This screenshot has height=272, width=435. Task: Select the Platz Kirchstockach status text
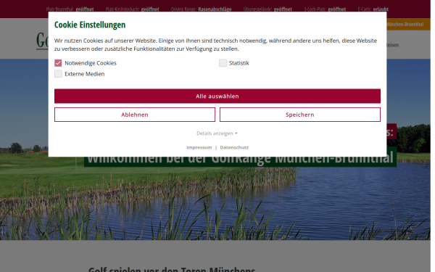click(133, 9)
